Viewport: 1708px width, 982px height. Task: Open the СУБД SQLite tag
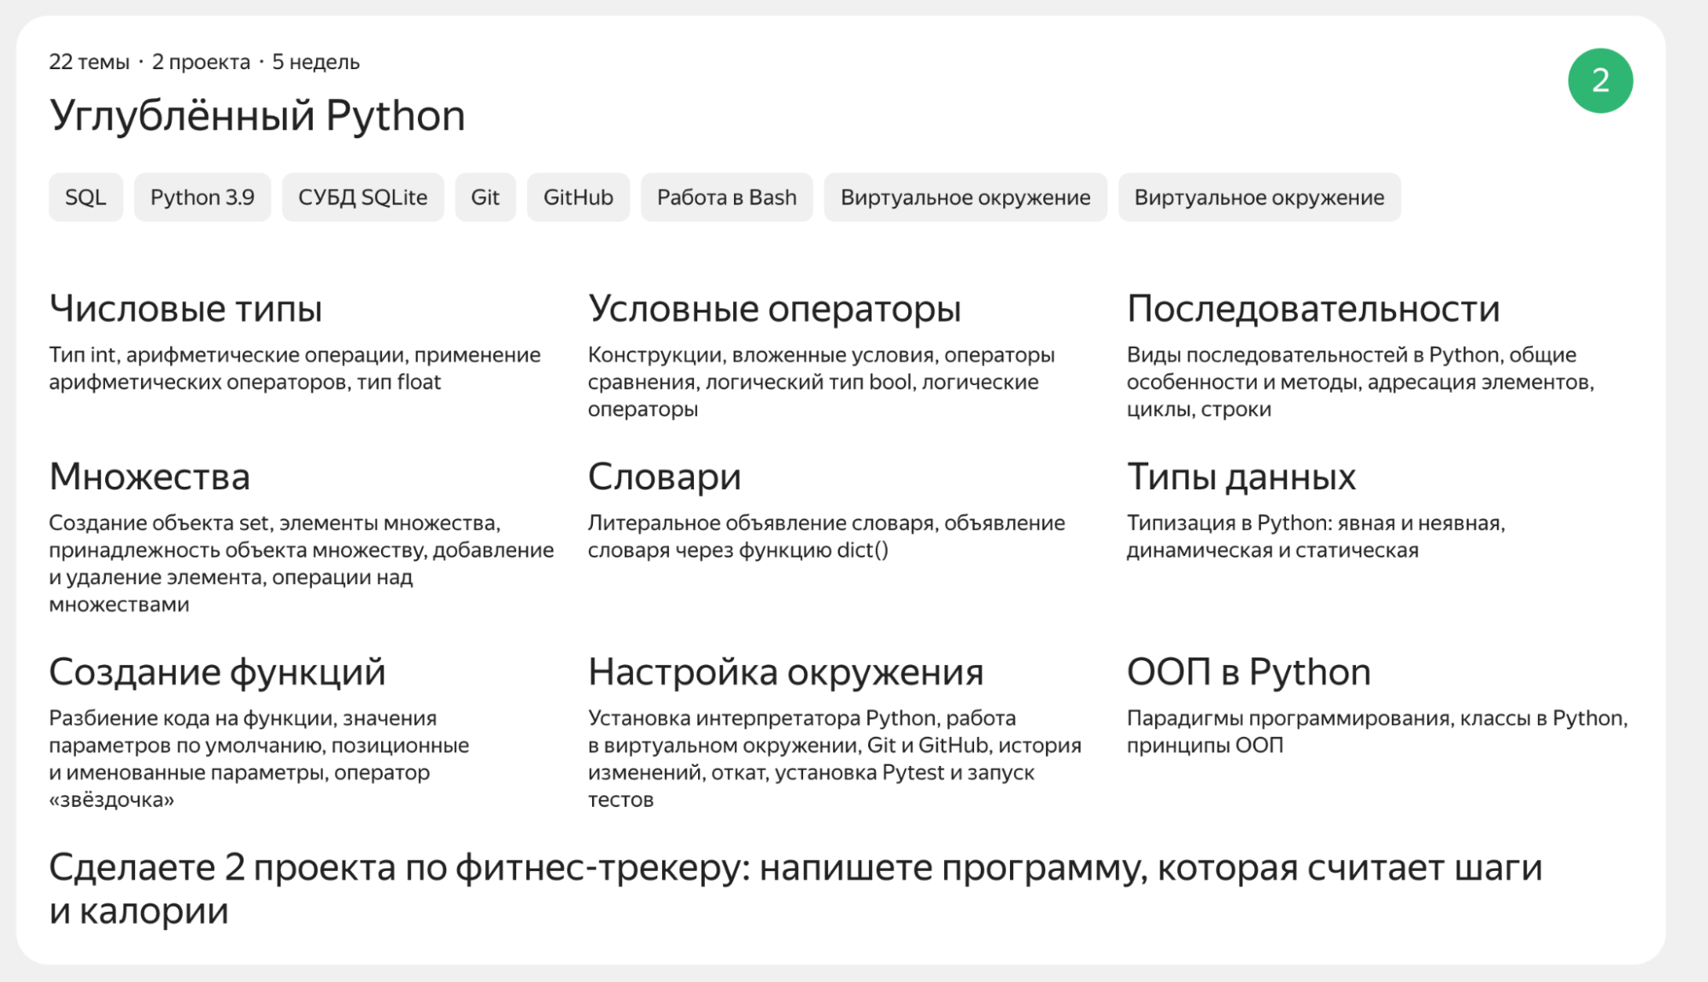(x=362, y=197)
